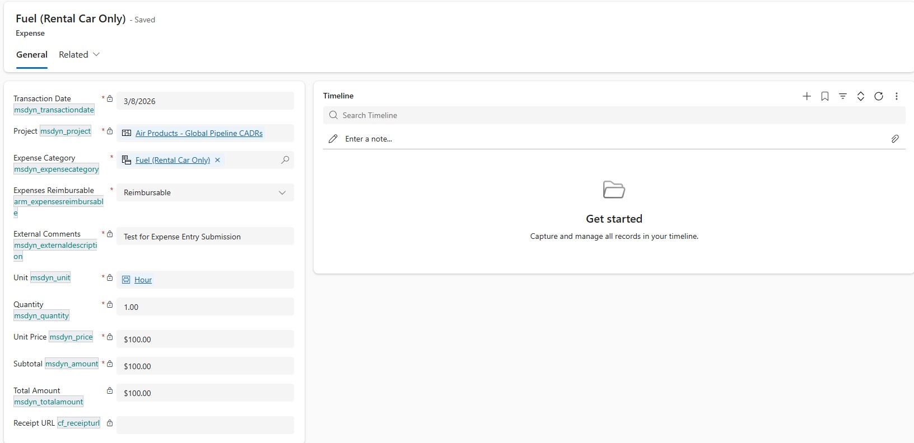Click the Search Timeline field
The image size is (914, 443).
point(614,115)
